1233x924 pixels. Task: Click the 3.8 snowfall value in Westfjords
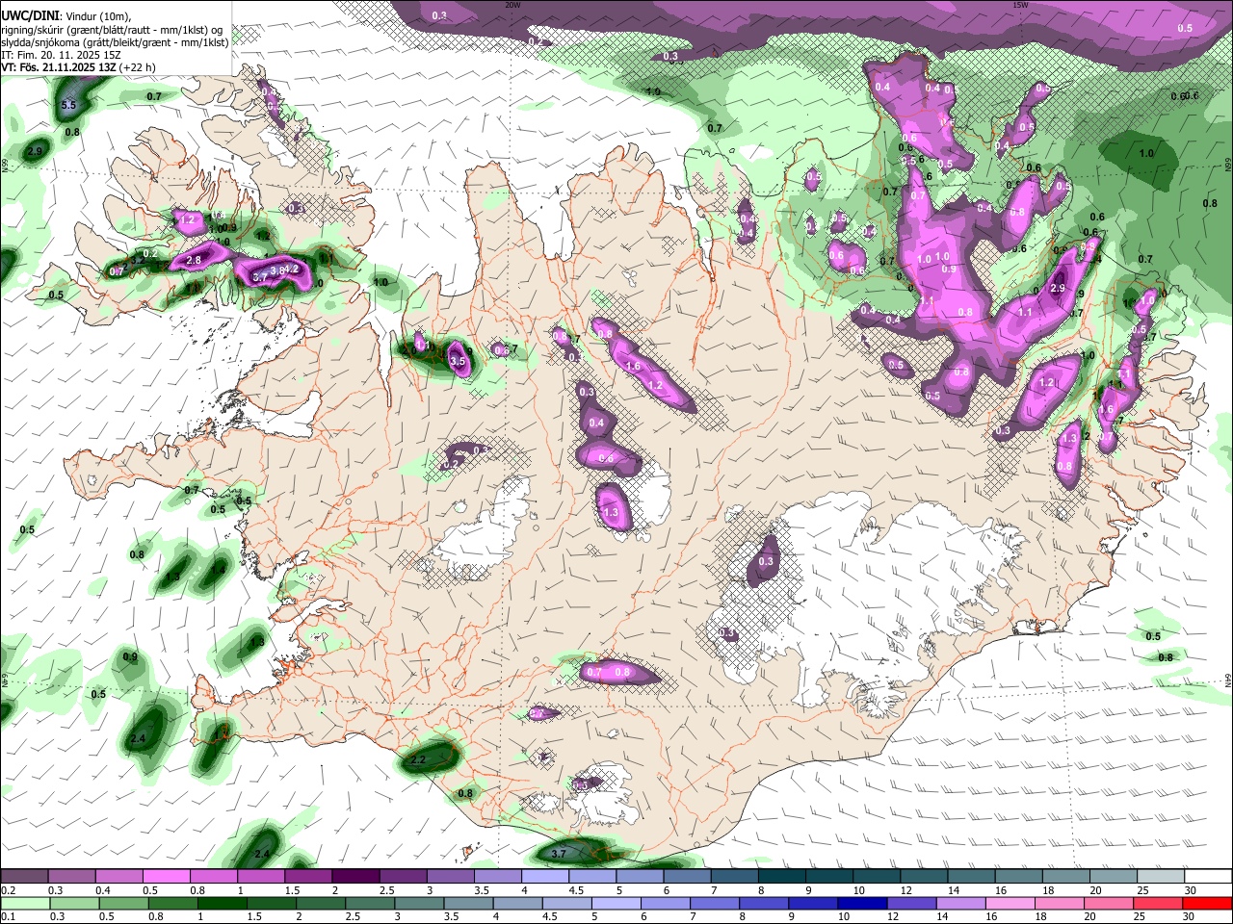[x=277, y=271]
